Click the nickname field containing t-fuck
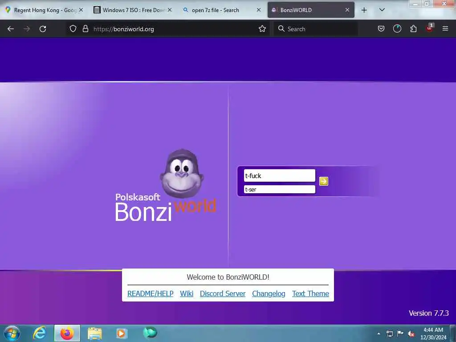456x342 pixels. 280,175
